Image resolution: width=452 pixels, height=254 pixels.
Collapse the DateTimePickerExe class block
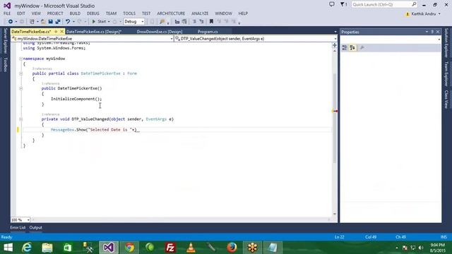pyautogui.click(x=20, y=73)
